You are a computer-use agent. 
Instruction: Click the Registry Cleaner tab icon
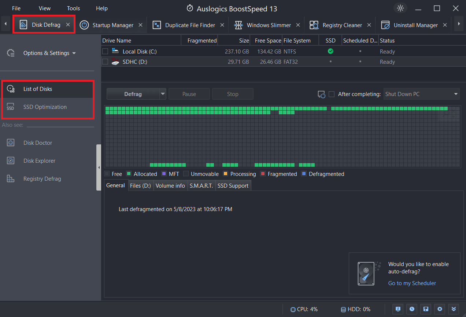click(314, 25)
